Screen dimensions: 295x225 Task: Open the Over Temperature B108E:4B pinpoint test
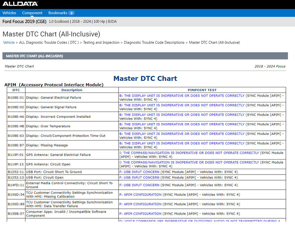coord(182,124)
